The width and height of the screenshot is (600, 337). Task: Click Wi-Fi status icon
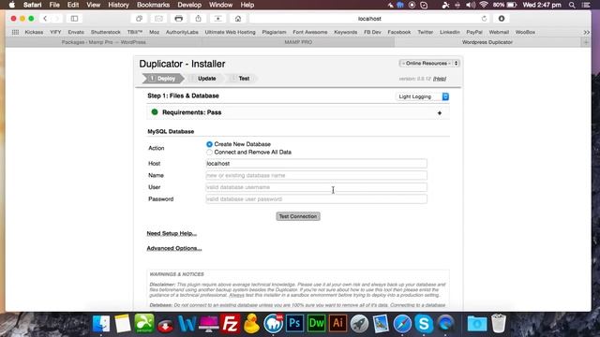(x=484, y=5)
